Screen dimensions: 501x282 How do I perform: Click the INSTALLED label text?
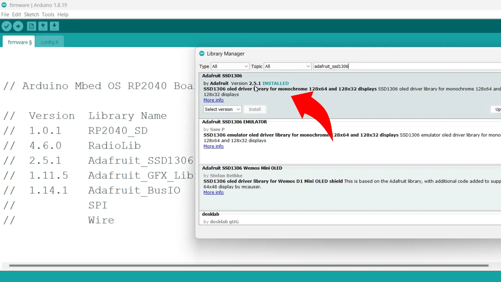point(275,83)
